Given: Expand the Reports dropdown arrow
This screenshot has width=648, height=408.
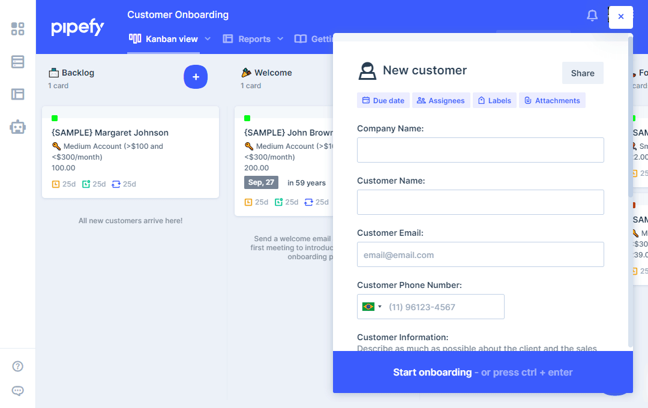Looking at the screenshot, I should coord(280,39).
